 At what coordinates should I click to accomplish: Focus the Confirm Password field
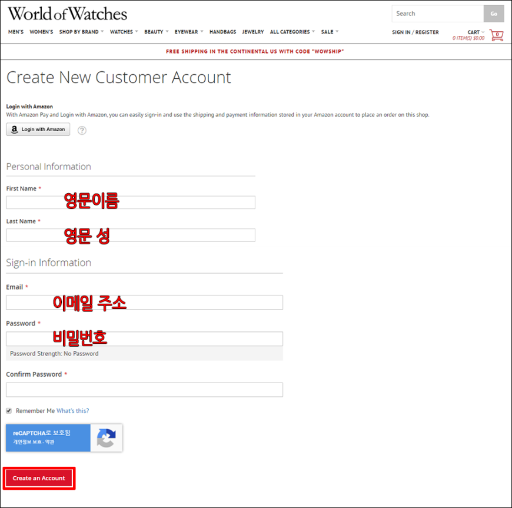[144, 390]
